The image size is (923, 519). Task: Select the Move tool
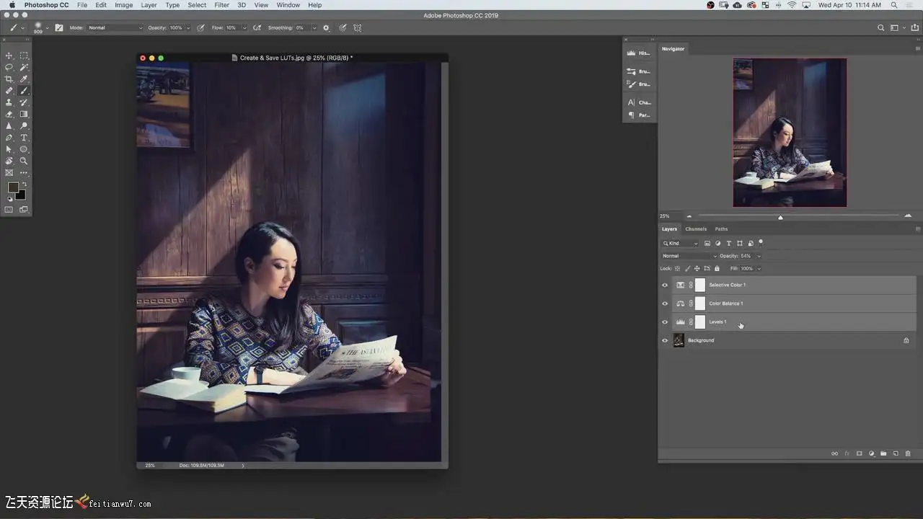point(9,56)
